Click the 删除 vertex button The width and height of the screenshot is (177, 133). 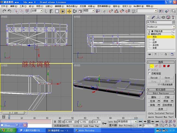click(154, 97)
